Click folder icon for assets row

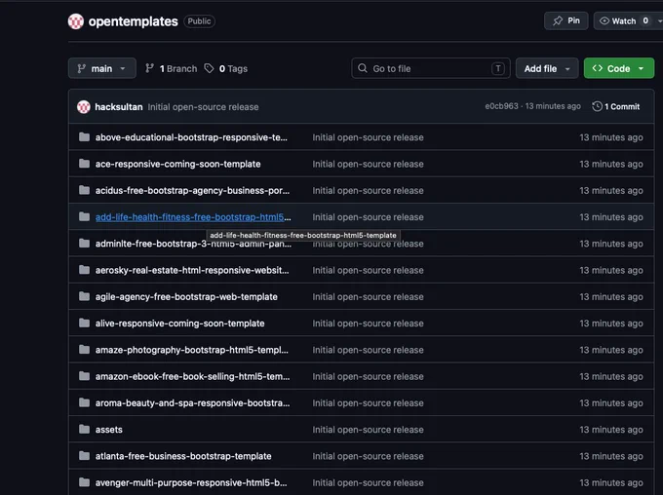(84, 430)
